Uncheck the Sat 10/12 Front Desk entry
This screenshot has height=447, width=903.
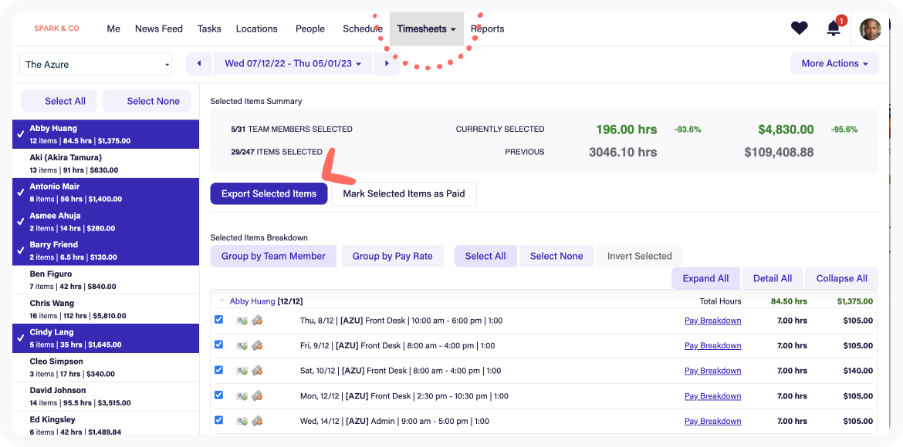click(218, 370)
